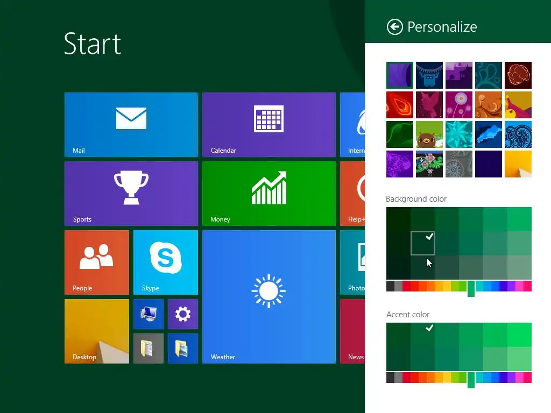Choose the yellow and magenta bird thumbnail
Image resolution: width=551 pixels, height=413 pixels.
point(518,105)
